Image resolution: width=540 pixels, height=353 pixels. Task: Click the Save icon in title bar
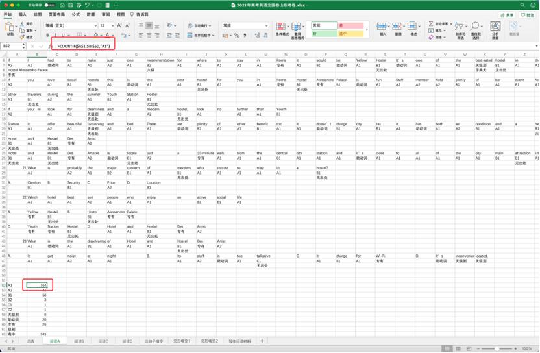tap(70, 5)
